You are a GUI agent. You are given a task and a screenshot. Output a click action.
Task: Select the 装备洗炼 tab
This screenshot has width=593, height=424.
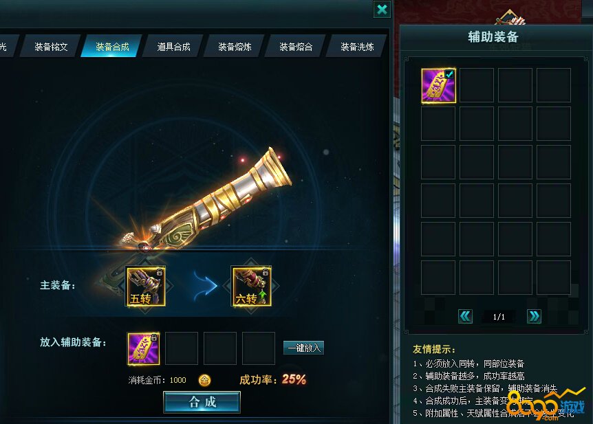point(357,47)
